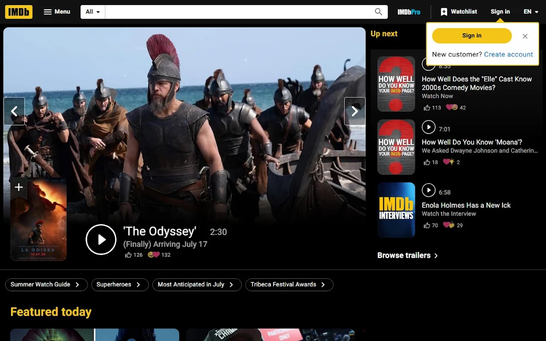Show the previous hero slide
546x341 pixels.
coord(14,111)
